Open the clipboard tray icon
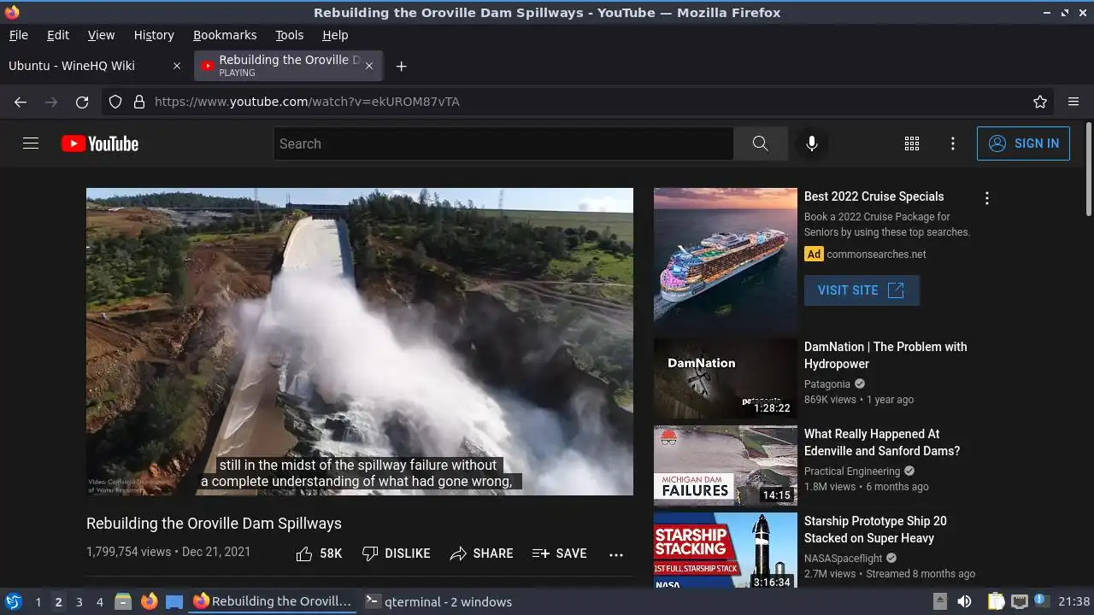1094x615 pixels. pos(996,601)
